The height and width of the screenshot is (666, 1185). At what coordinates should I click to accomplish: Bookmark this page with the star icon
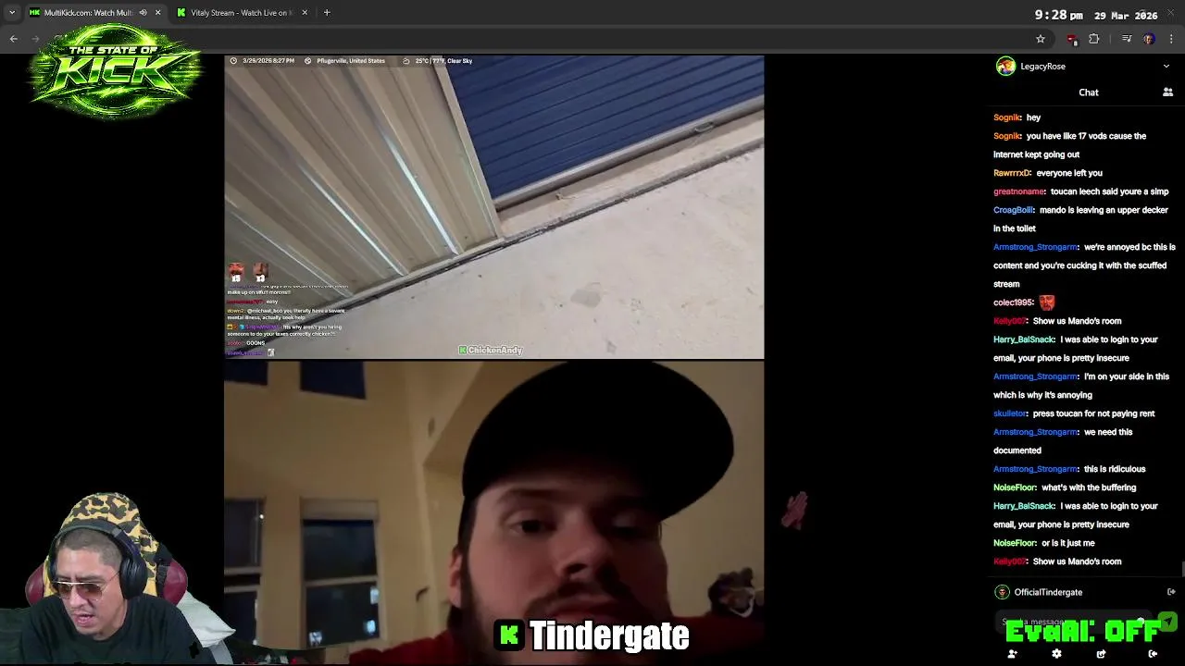click(x=1041, y=39)
